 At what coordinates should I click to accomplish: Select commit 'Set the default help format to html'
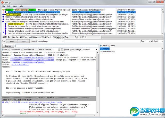(47, 24)
